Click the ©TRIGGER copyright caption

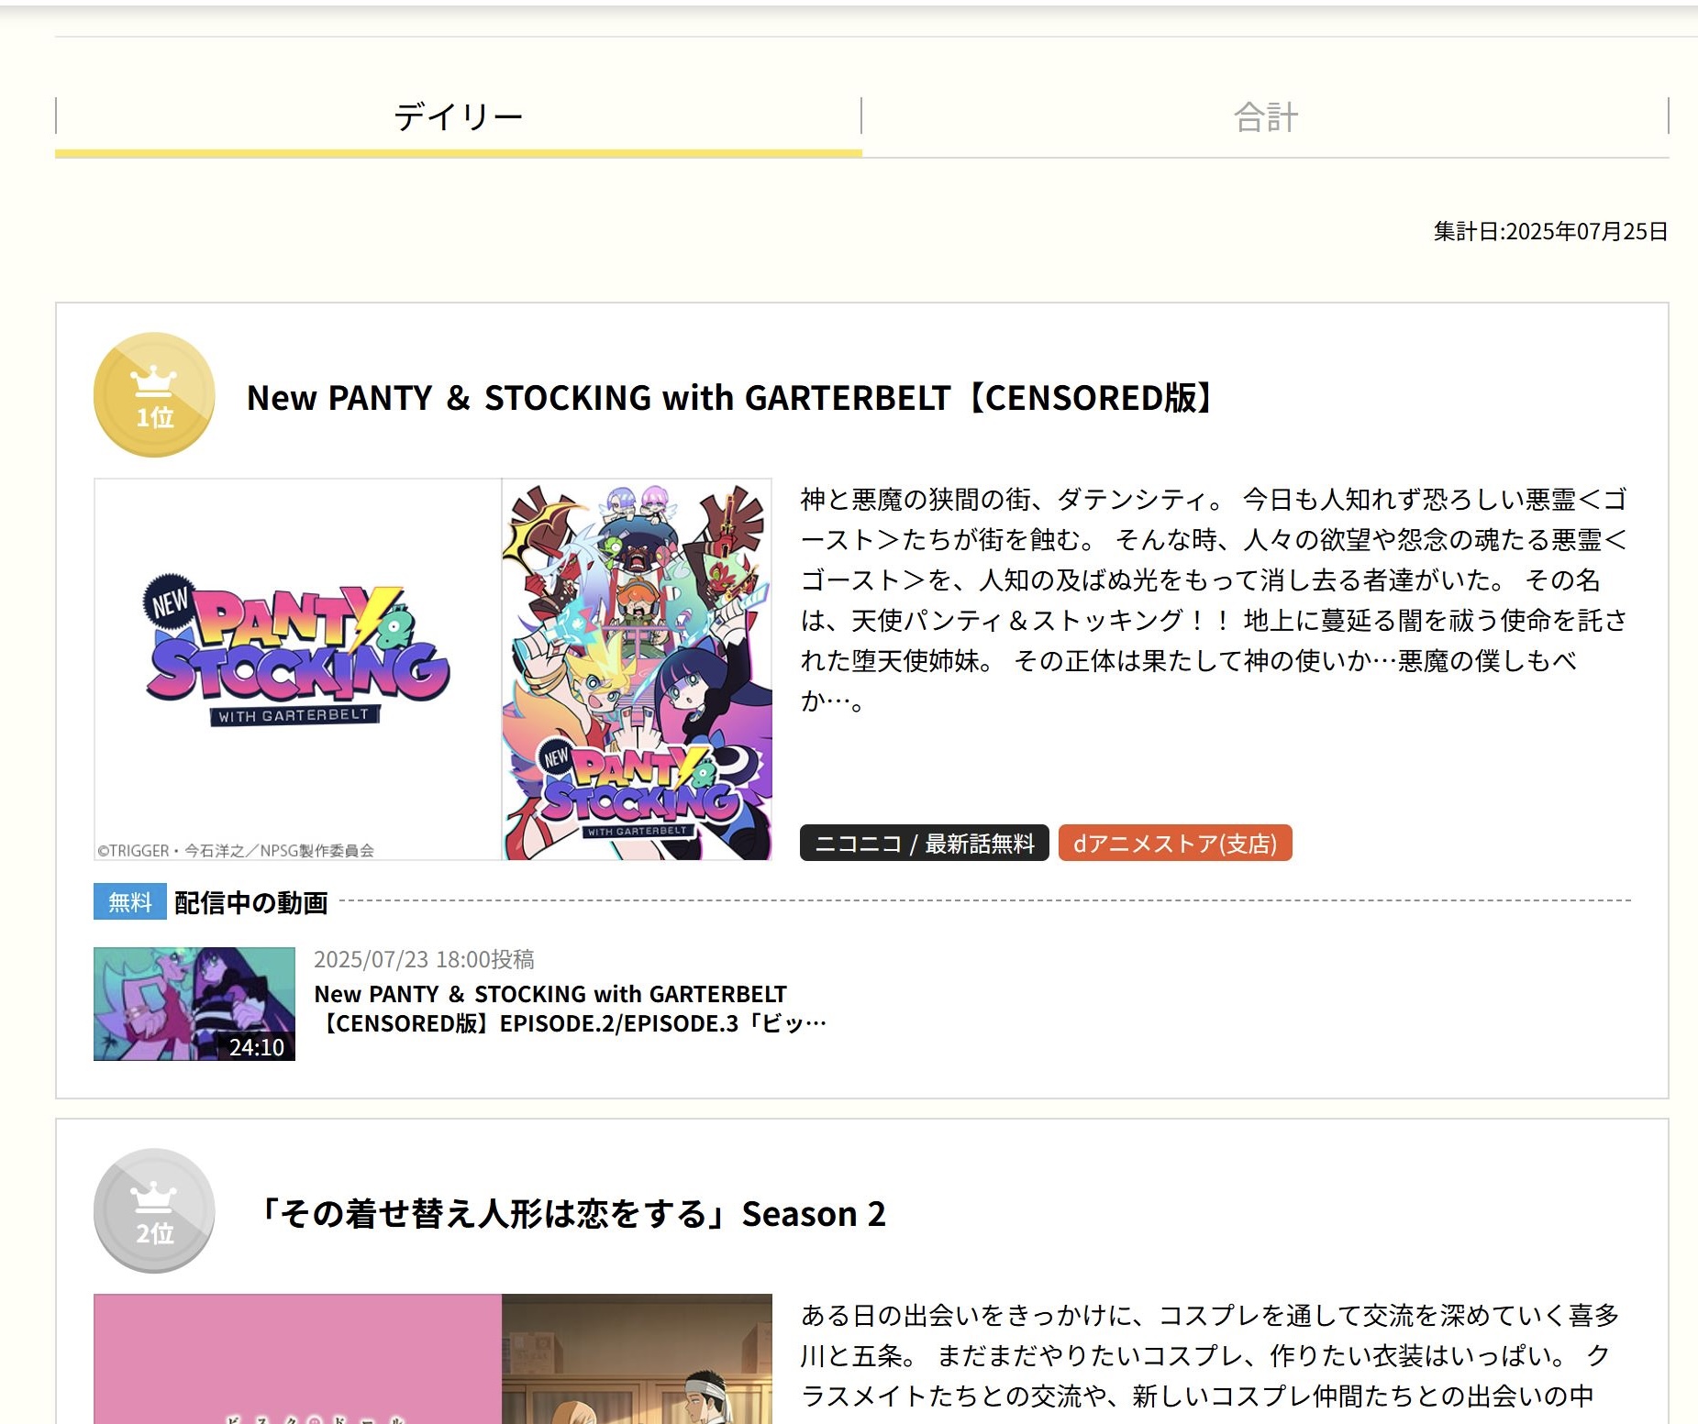pos(236,851)
